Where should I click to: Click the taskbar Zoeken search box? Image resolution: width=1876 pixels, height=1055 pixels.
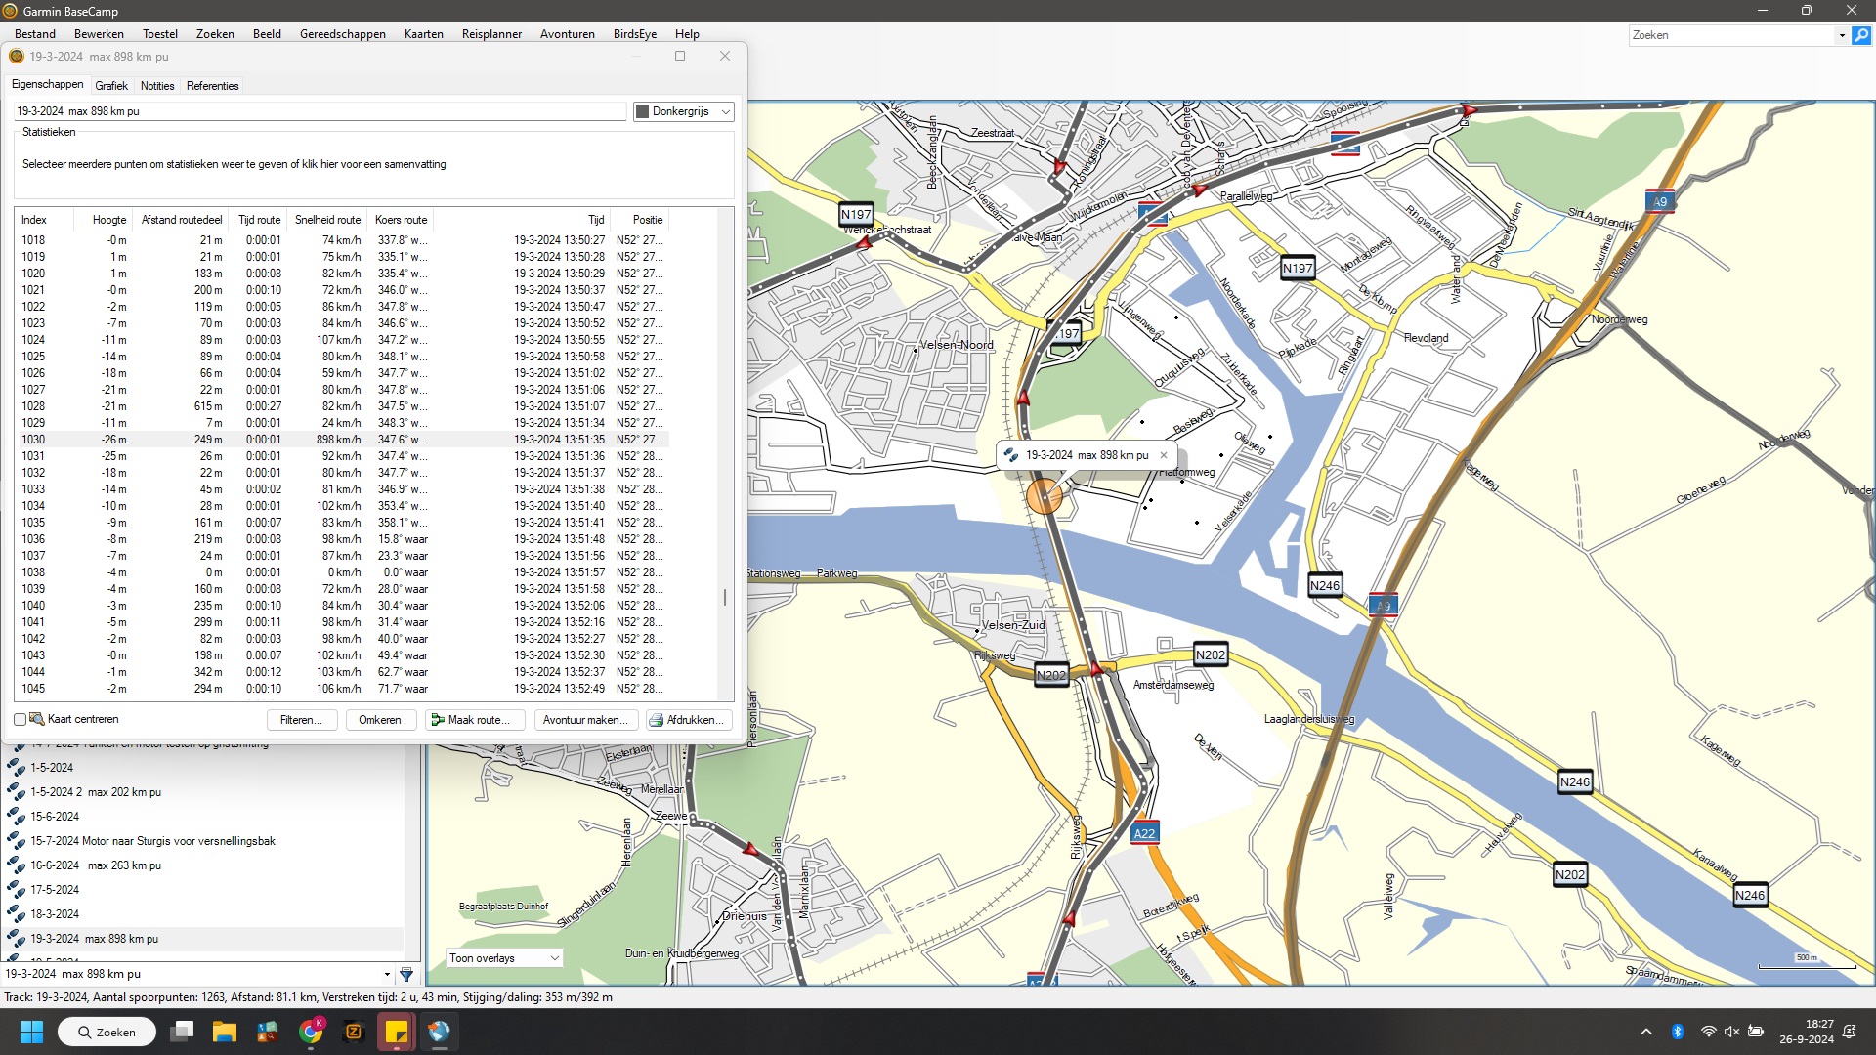click(x=107, y=1032)
